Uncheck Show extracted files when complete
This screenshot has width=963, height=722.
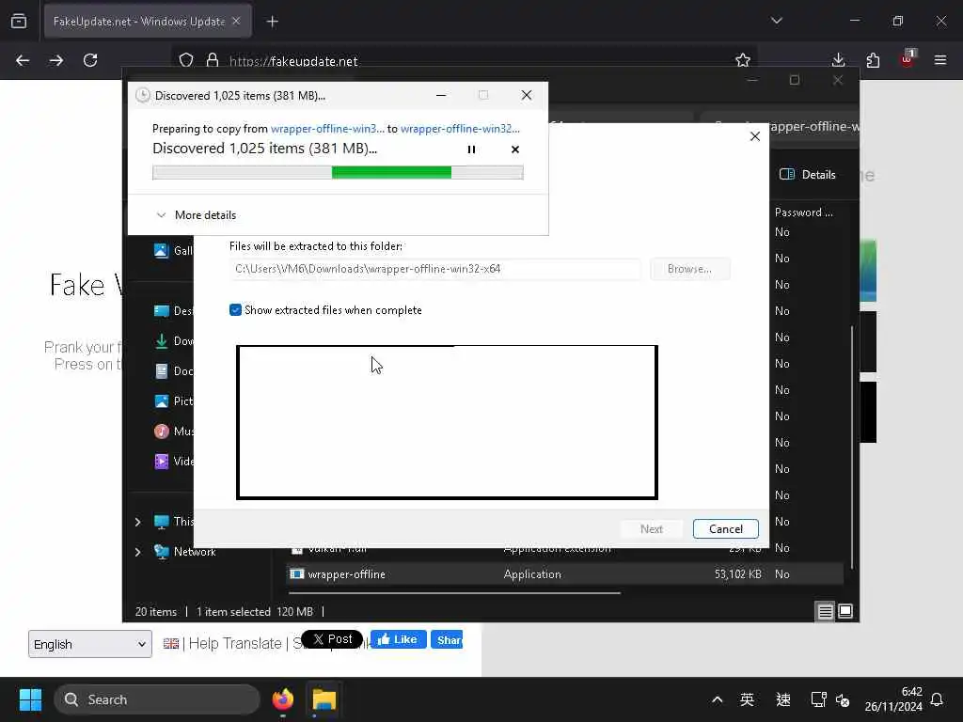235,310
